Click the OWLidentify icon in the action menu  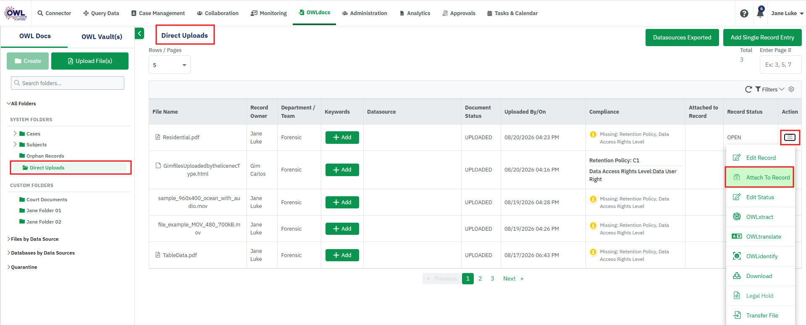click(737, 256)
